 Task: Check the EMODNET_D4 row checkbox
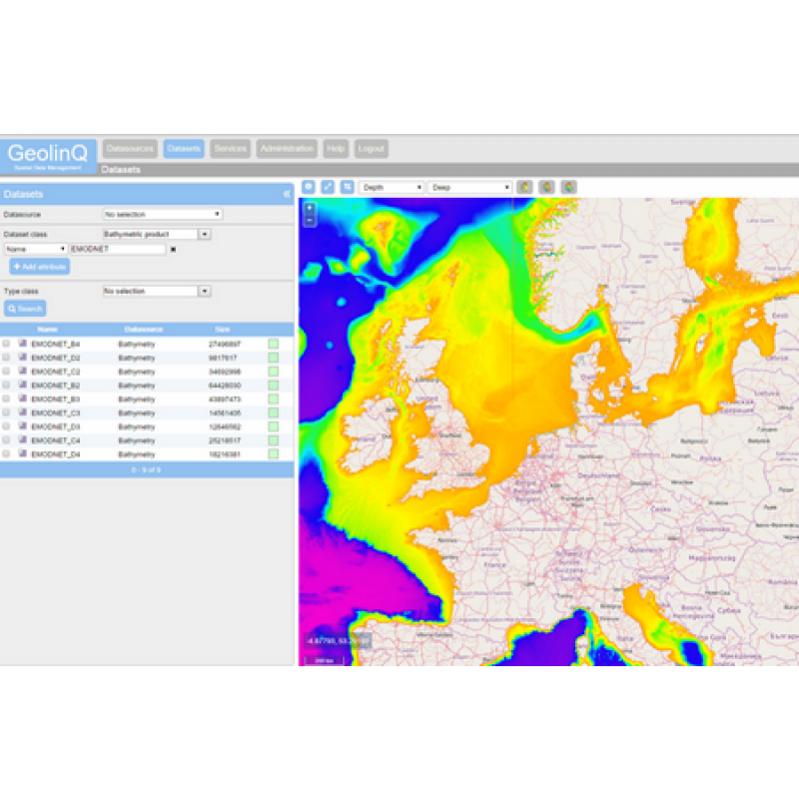tap(6, 454)
